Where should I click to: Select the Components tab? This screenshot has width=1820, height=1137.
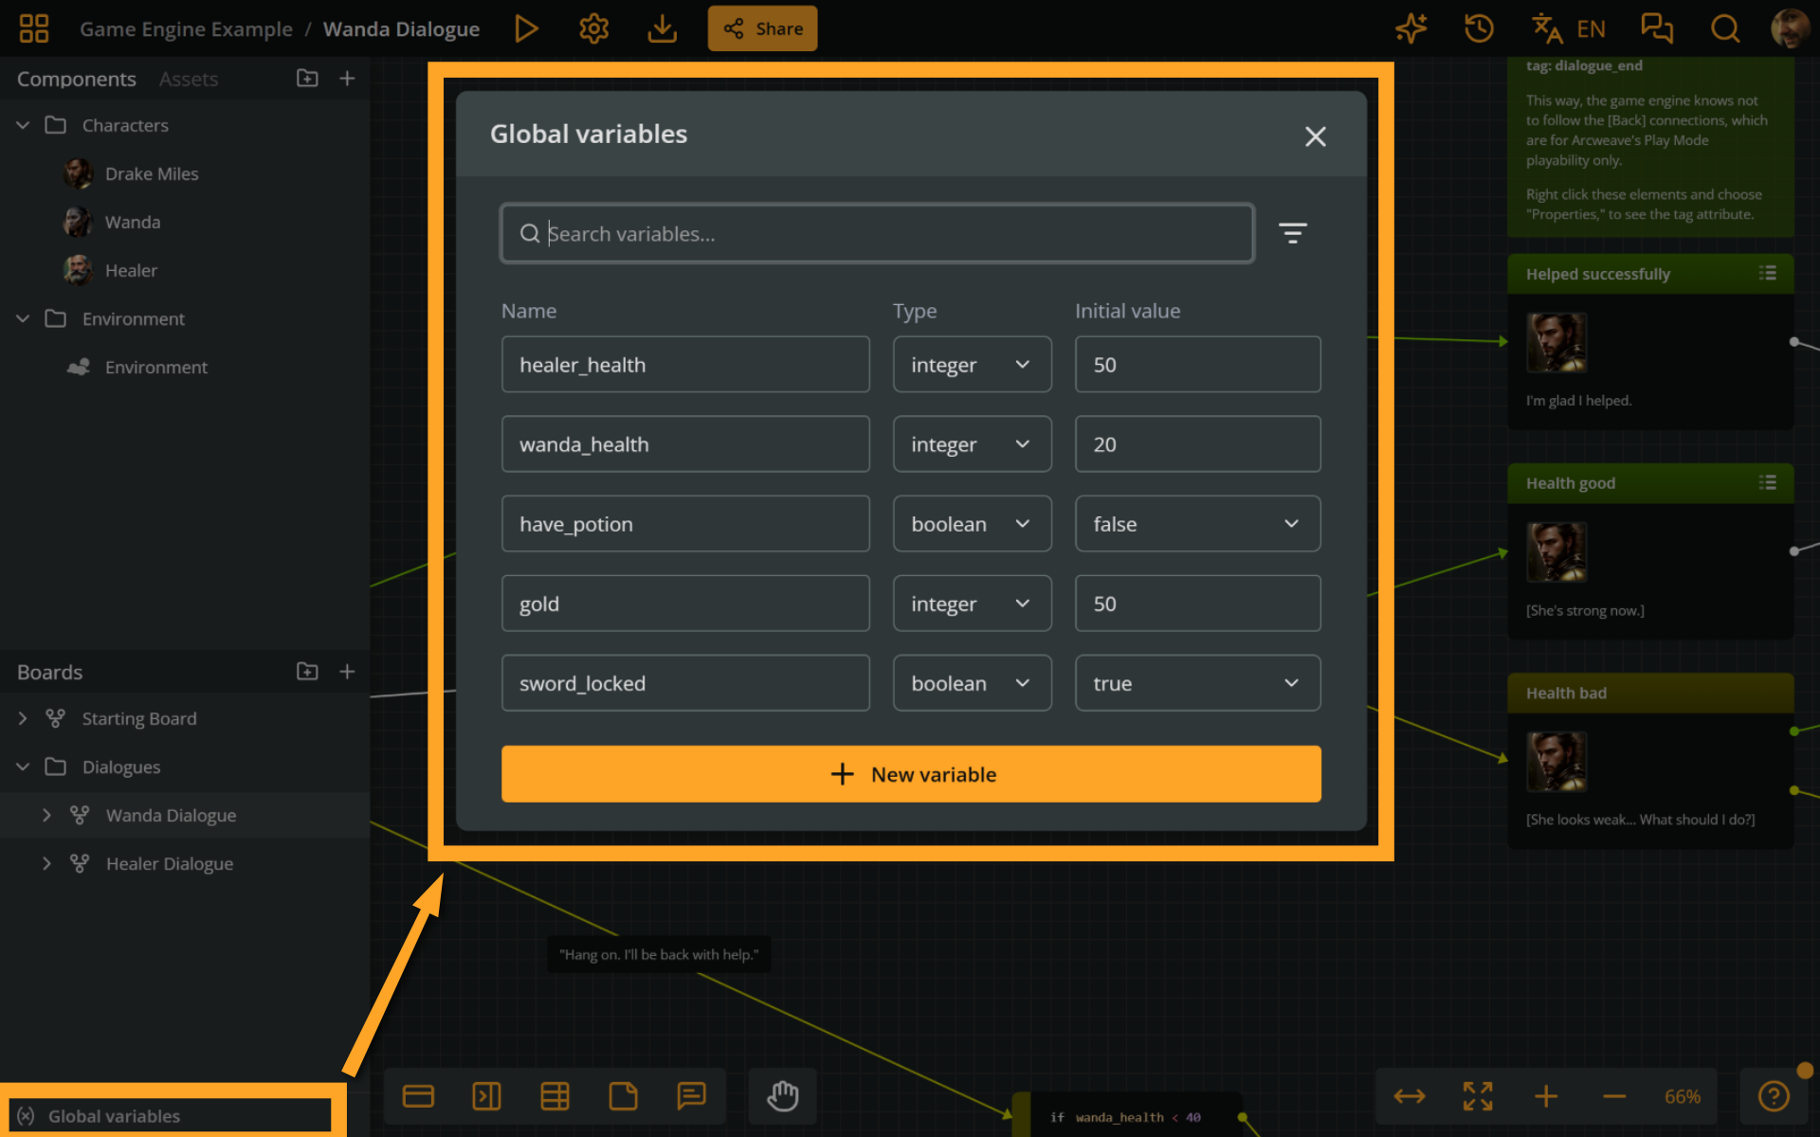pos(77,80)
